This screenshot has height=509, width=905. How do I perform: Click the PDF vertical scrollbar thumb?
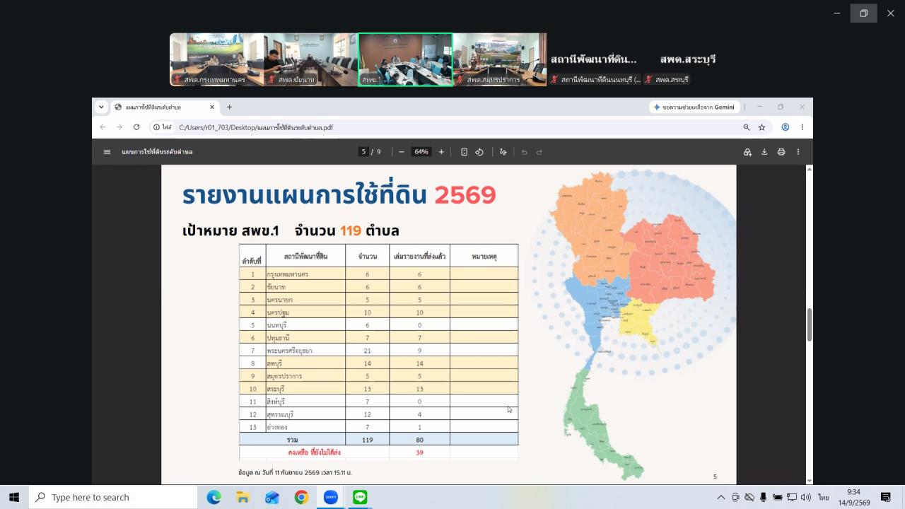809,325
